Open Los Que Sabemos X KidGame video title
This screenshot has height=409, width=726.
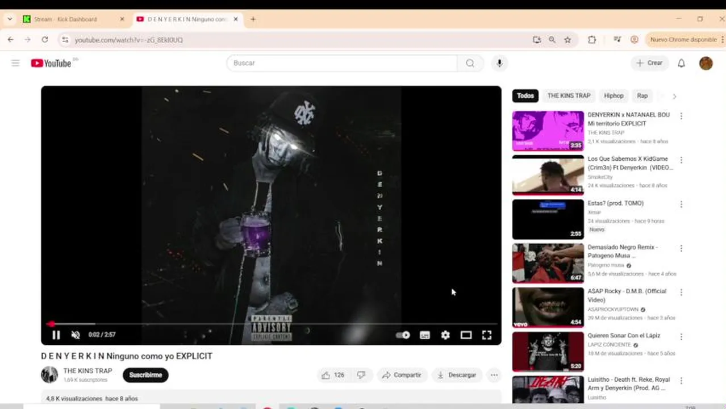tap(630, 163)
